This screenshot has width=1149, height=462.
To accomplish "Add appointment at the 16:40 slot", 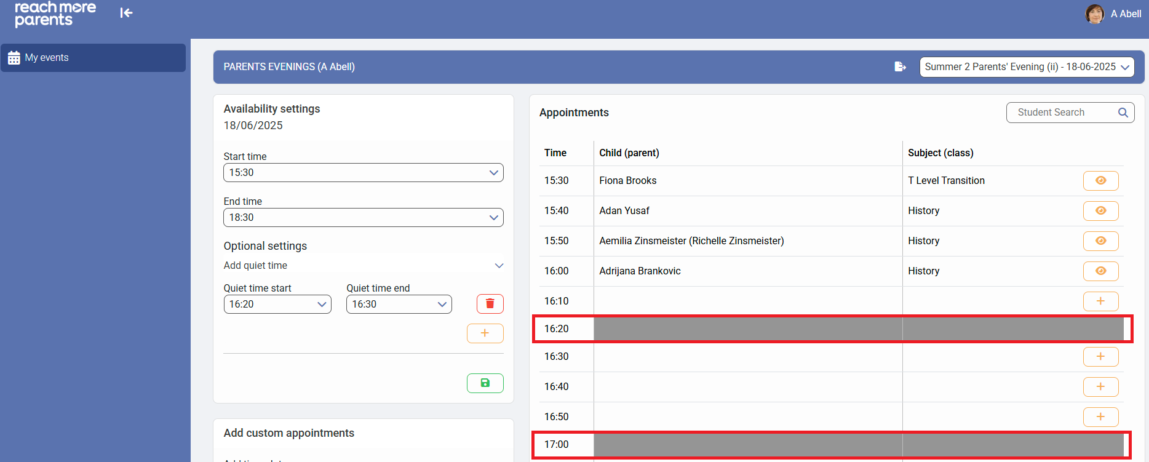I will point(1100,387).
